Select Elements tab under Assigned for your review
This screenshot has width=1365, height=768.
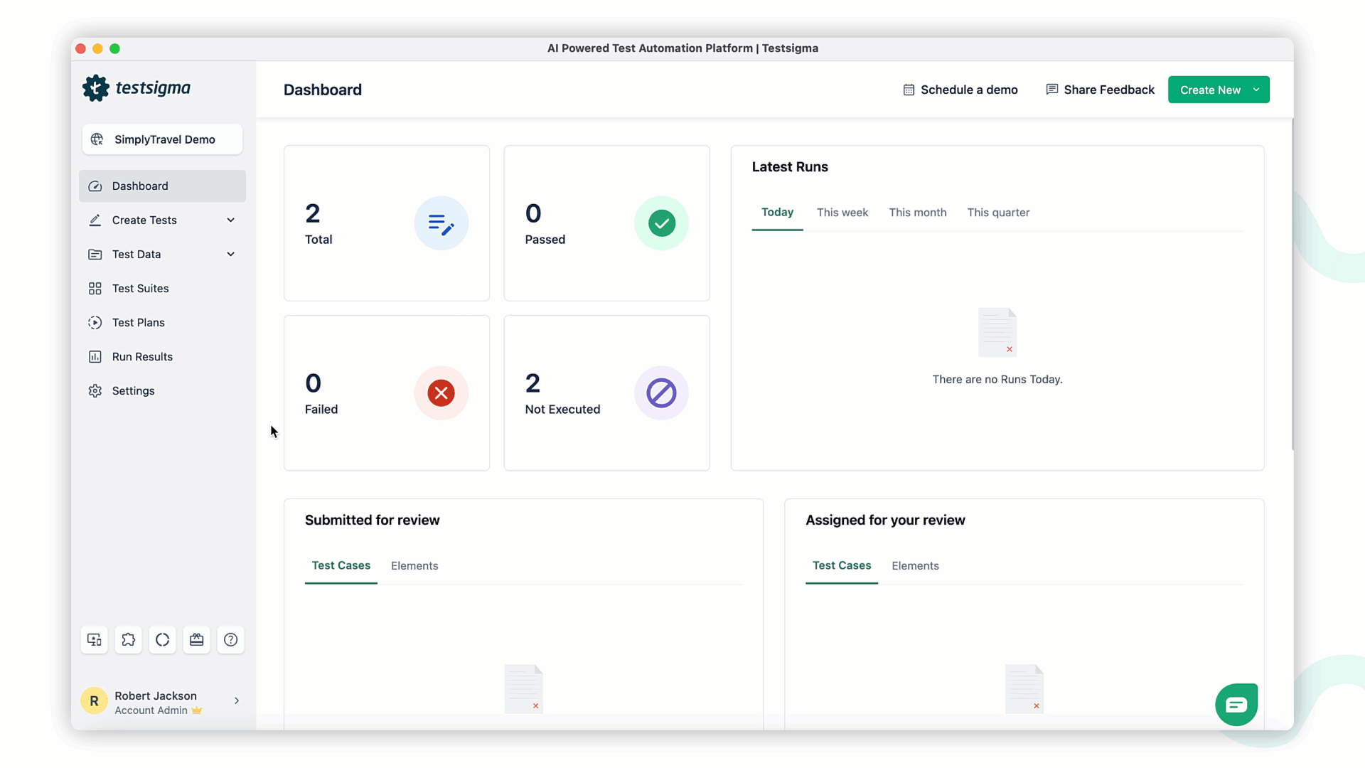click(915, 566)
